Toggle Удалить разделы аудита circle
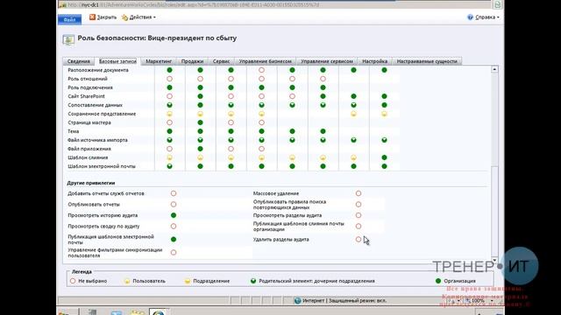 coord(359,239)
